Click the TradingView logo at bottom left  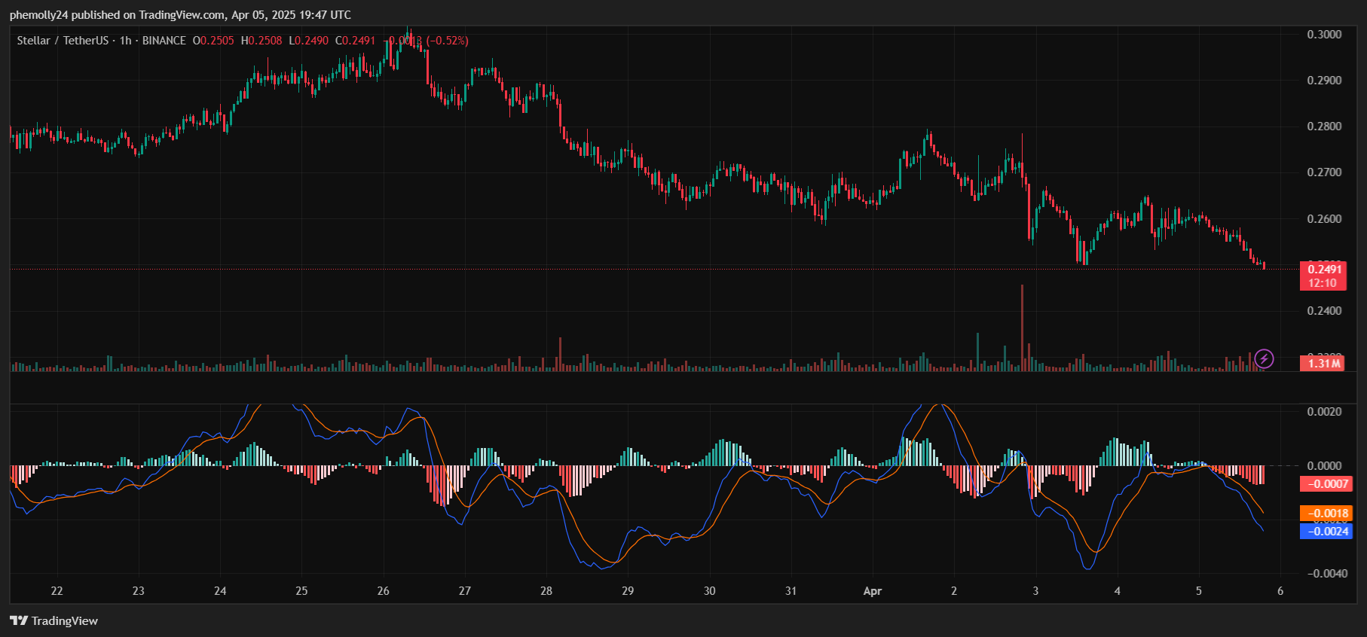(x=54, y=620)
